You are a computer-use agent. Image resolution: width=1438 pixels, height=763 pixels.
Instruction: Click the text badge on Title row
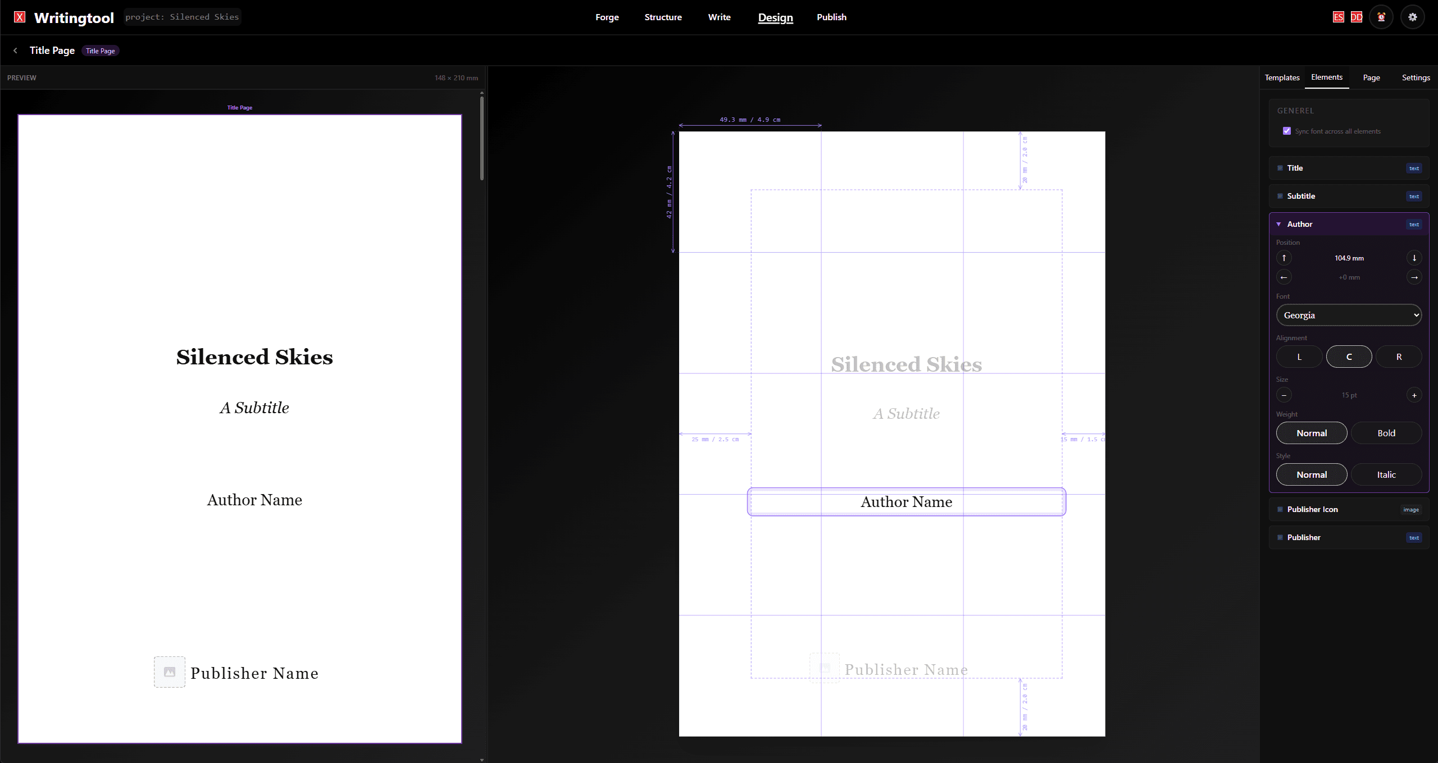click(1414, 168)
